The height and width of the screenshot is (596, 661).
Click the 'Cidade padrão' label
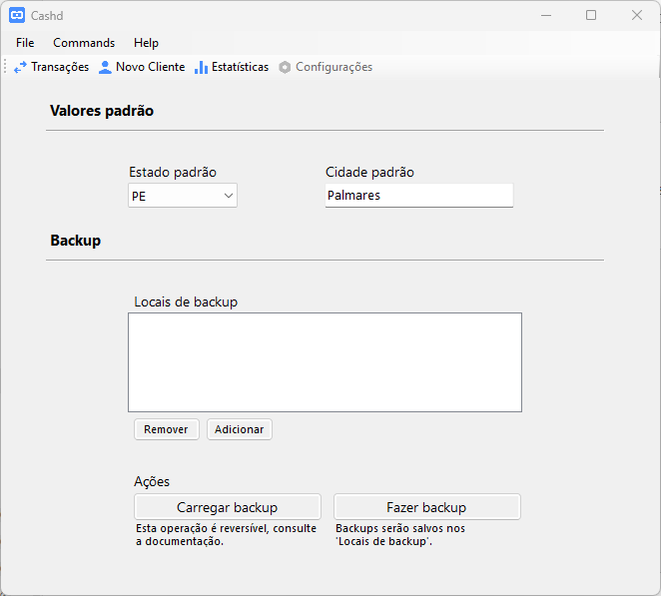tap(369, 172)
